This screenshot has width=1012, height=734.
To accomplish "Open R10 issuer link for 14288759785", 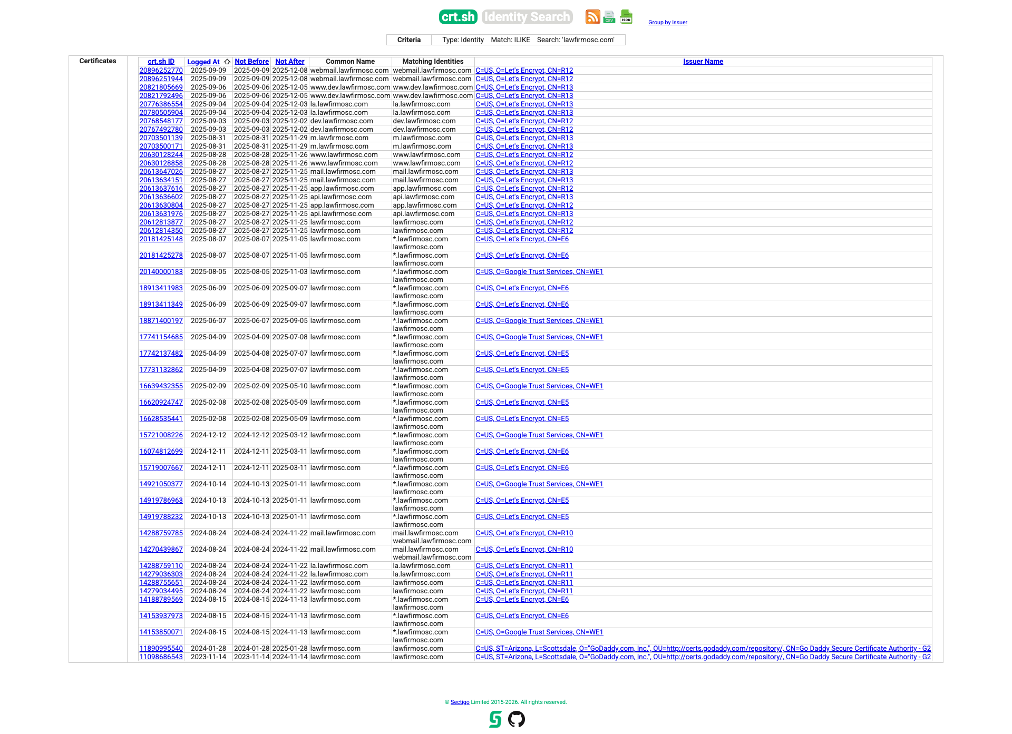I will pyautogui.click(x=524, y=533).
